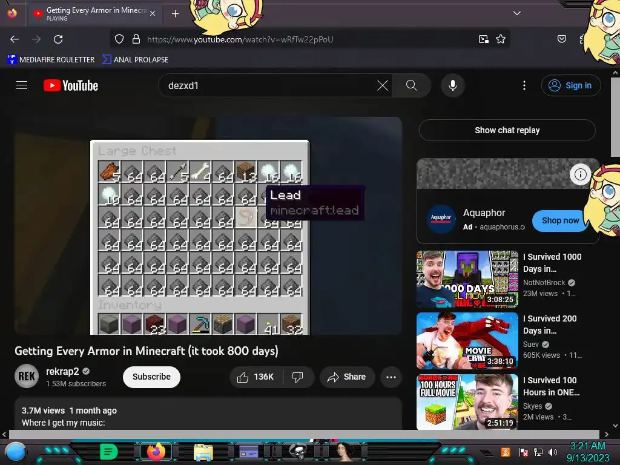Open the I Survived 1000 Days video thumbnail
The width and height of the screenshot is (620, 465).
click(467, 279)
